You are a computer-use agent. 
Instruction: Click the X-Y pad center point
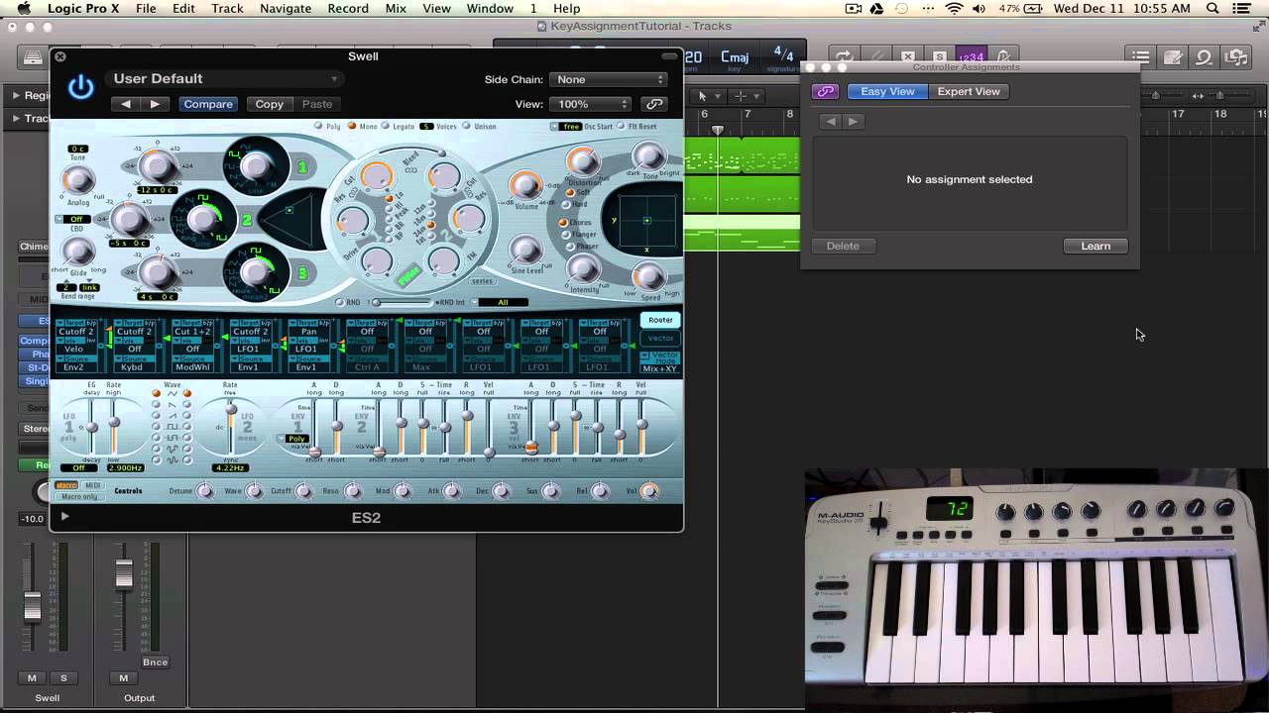click(647, 220)
